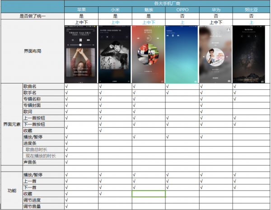The height and width of the screenshot is (210, 271).
Task: Click volume slider knob in 苹果 screenshot
Action: point(80,45)
